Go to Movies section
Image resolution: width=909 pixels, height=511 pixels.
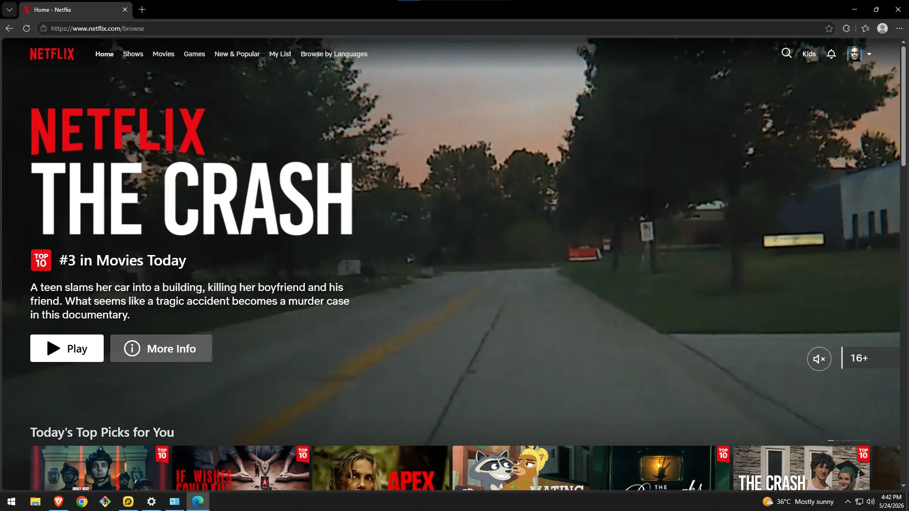point(163,54)
